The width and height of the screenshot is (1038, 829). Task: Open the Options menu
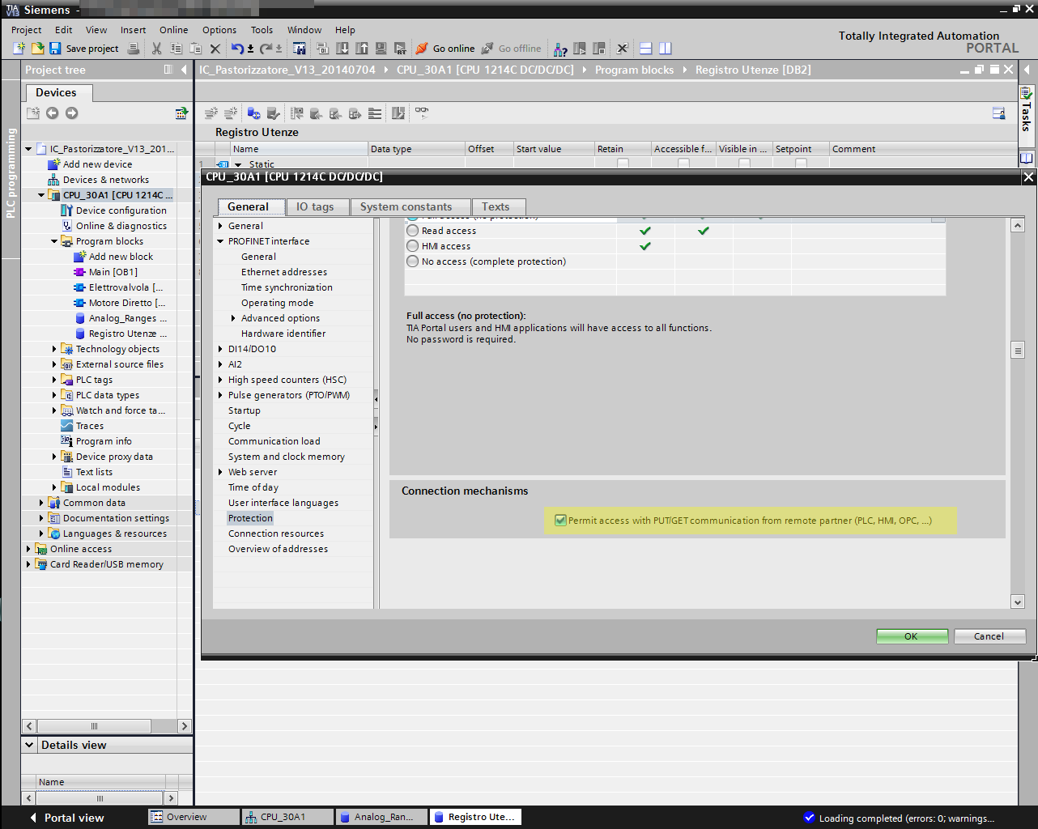(219, 30)
